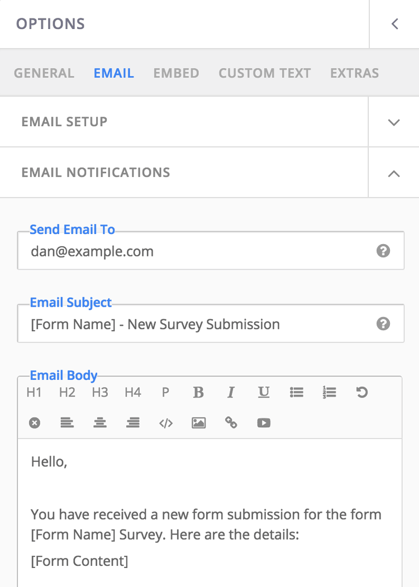This screenshot has width=419, height=587.
Task: Align email text right
Action: point(133,423)
